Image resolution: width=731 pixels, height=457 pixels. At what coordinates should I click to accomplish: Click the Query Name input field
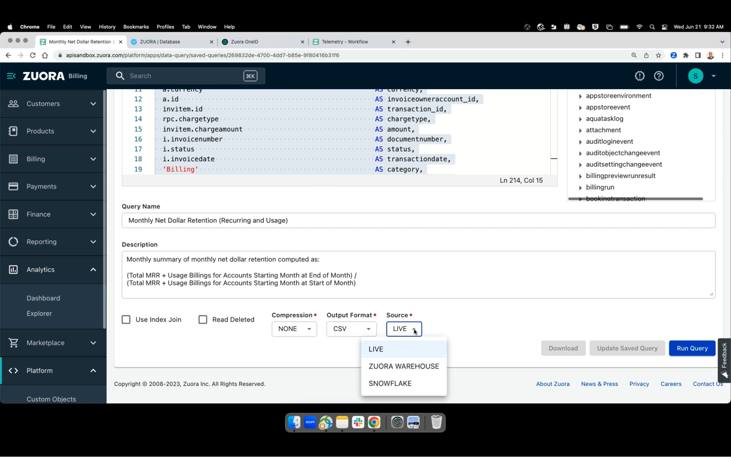click(418, 220)
